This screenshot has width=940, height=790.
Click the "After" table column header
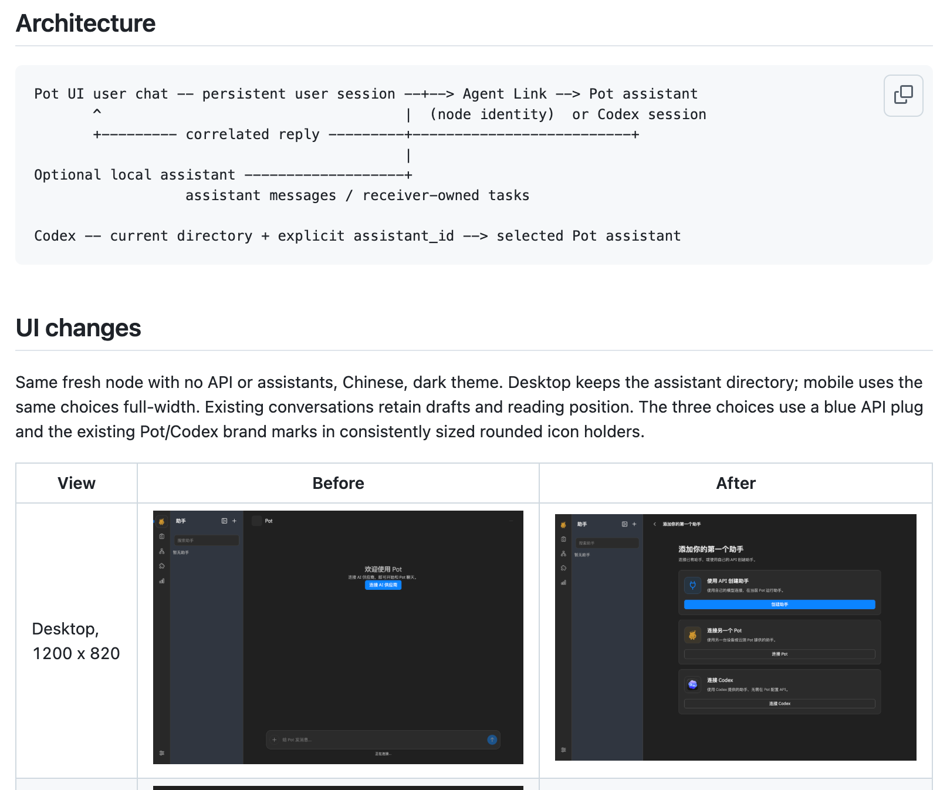pos(736,483)
